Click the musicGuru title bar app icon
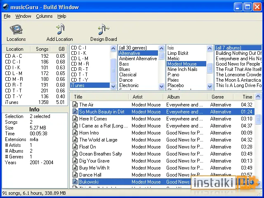 [6, 7]
